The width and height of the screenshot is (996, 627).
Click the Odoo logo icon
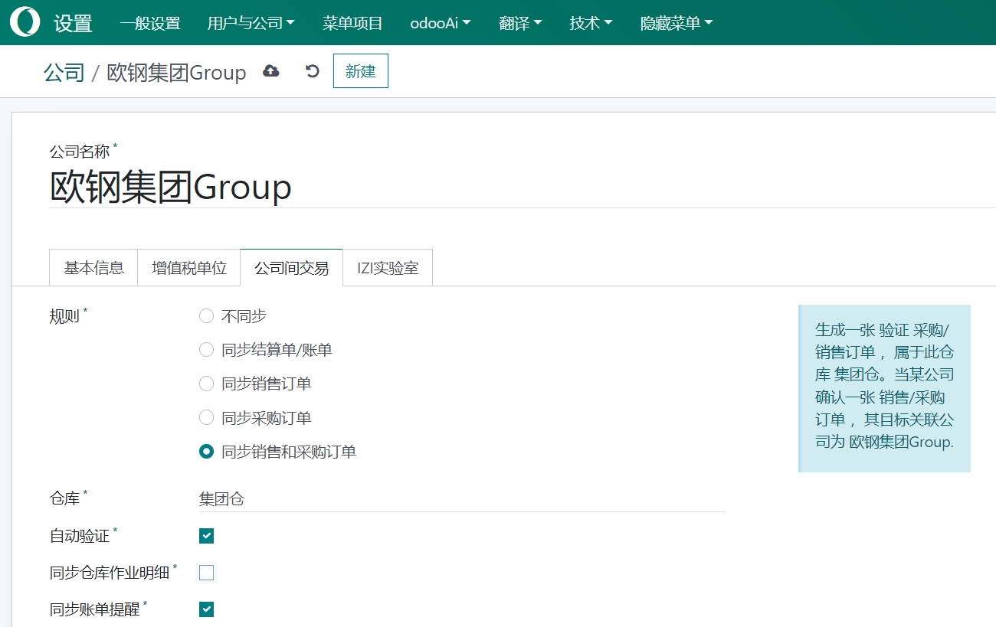(x=25, y=22)
